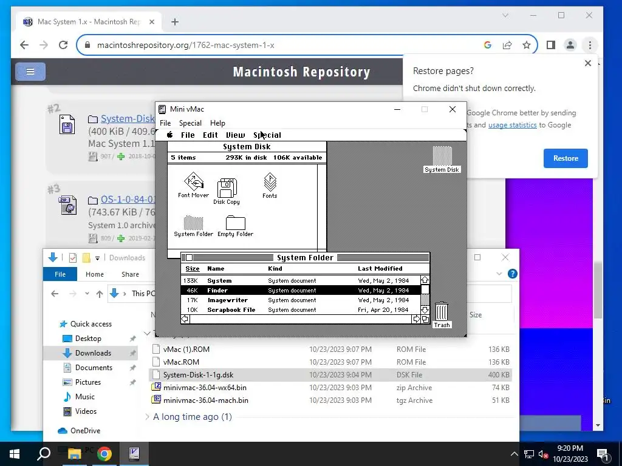Open Chrome from the taskbar
The image size is (622, 466).
tap(104, 454)
